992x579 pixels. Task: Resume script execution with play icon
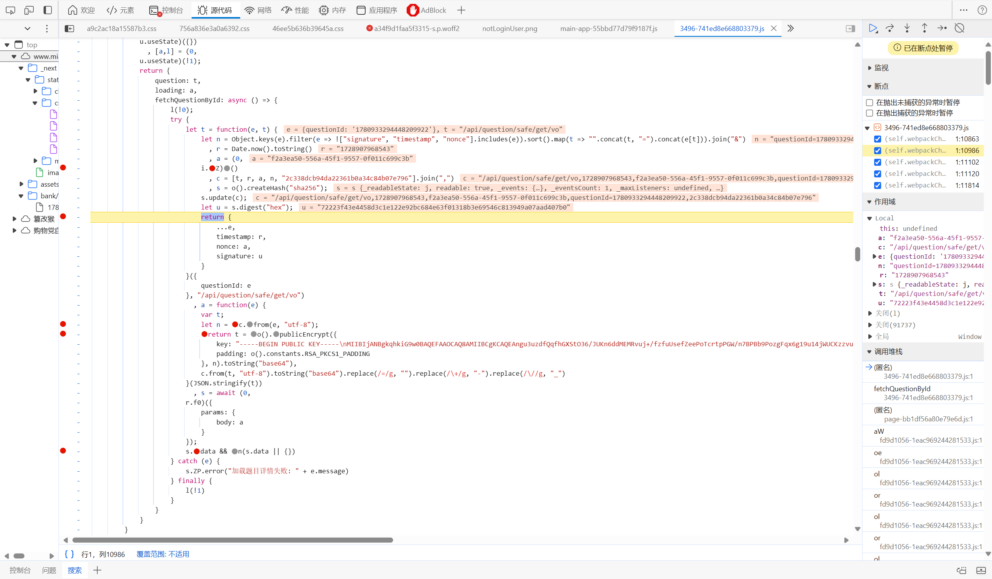(873, 28)
